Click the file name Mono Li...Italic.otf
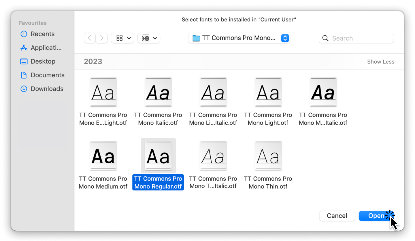Image resolution: width=415 pixels, height=241 pixels. 213,119
